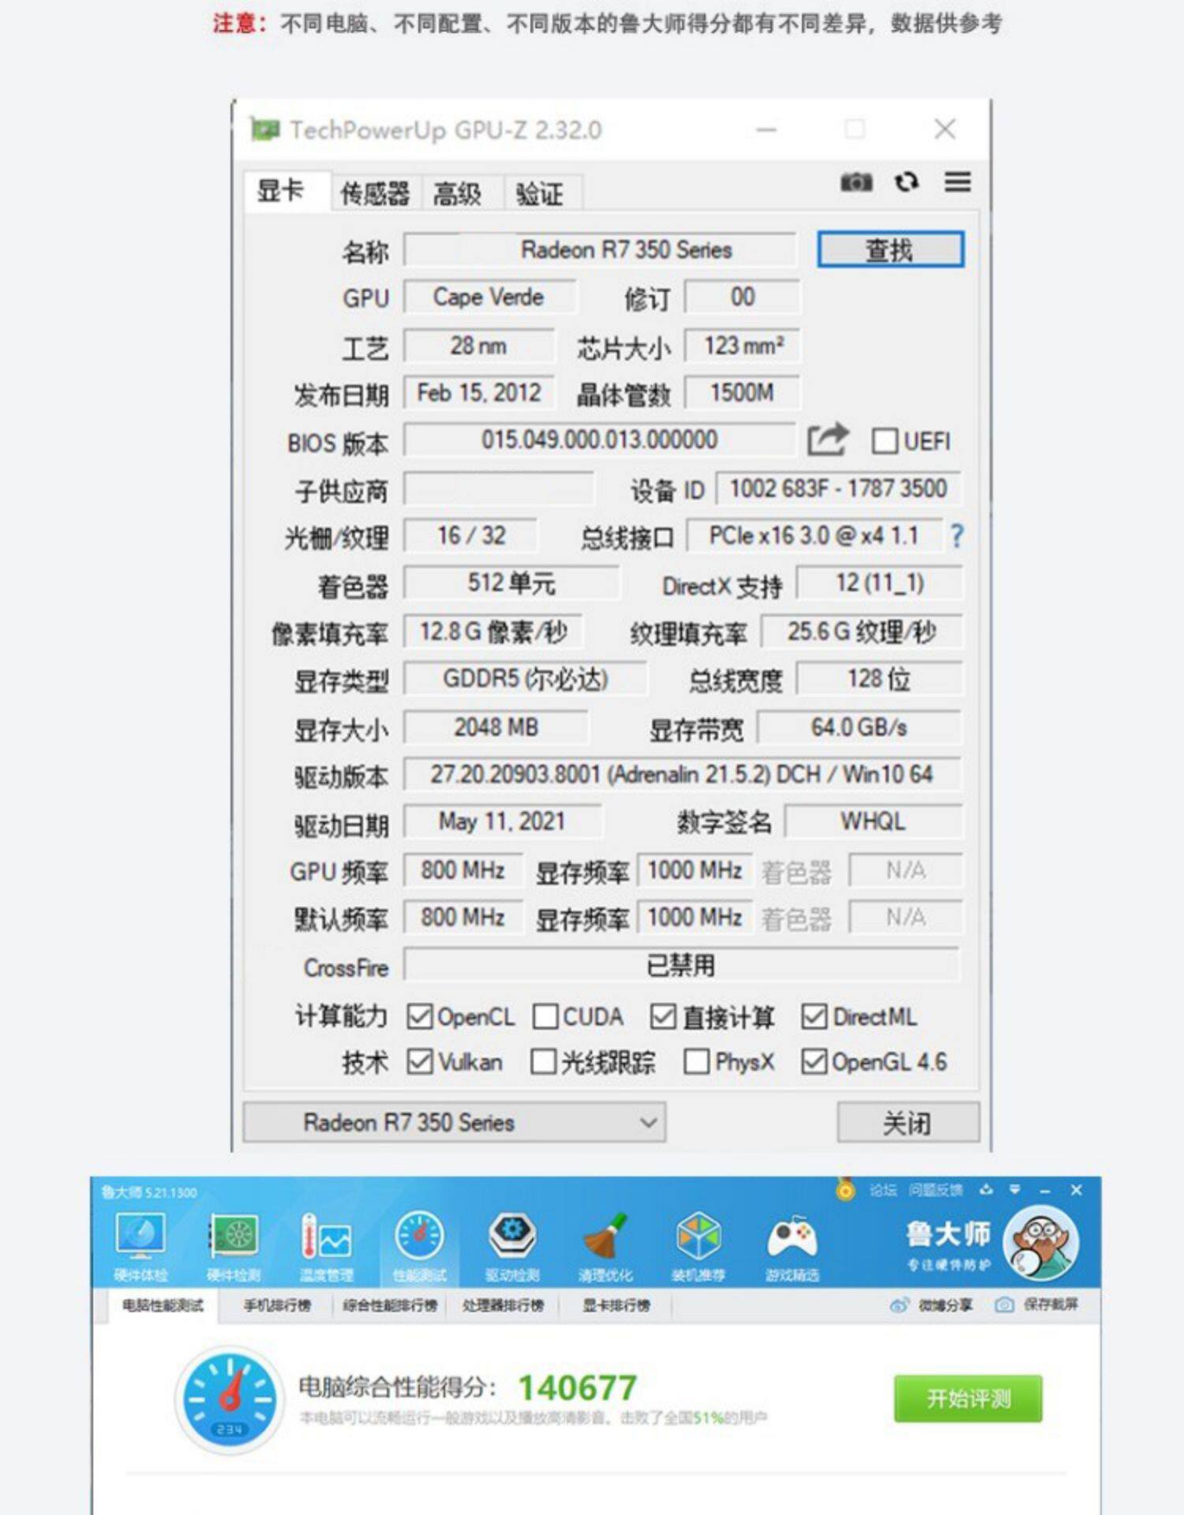1184x1515 pixels.
Task: Click the Cape Verde GPU field
Action: point(489,297)
